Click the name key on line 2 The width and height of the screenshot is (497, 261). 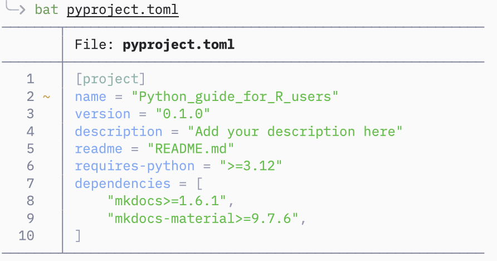tap(90, 96)
